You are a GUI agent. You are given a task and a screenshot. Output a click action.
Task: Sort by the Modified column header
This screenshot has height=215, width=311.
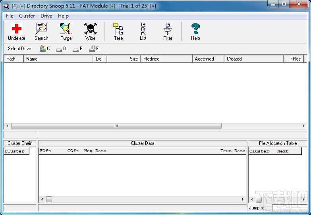[166, 59]
